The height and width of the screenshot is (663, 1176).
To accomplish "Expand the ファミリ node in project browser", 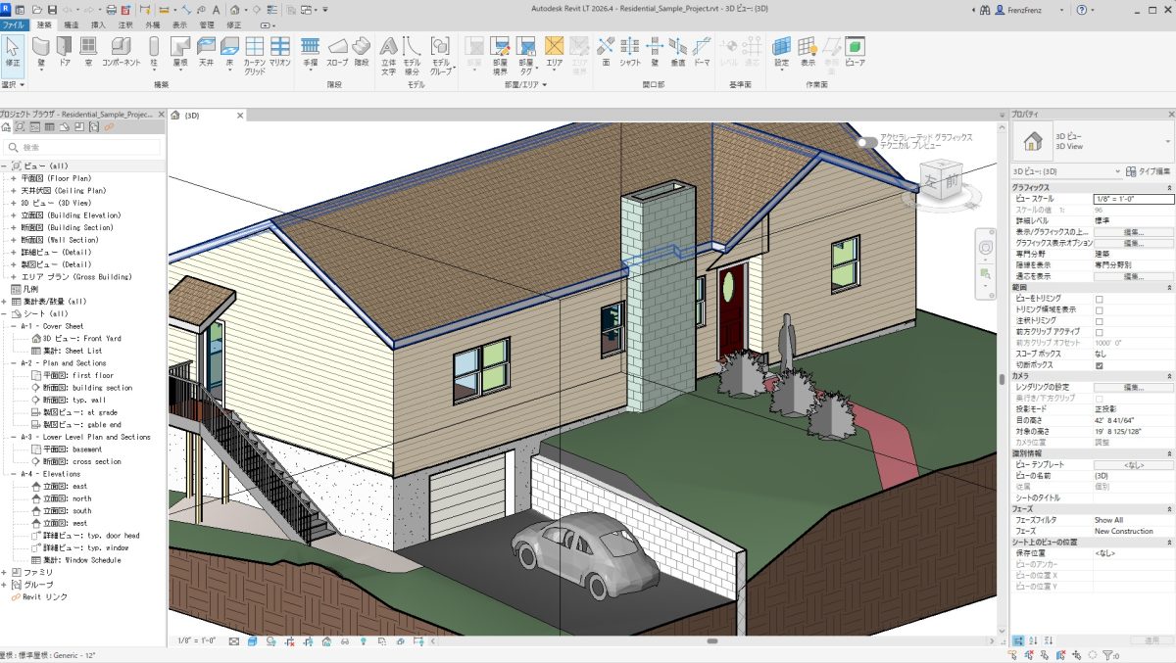I will click(5, 572).
